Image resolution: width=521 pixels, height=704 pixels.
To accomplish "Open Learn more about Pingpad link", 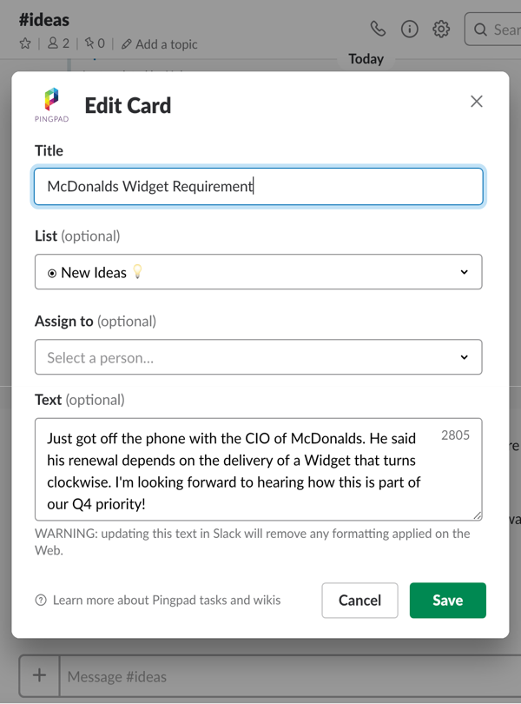I will (x=166, y=600).
